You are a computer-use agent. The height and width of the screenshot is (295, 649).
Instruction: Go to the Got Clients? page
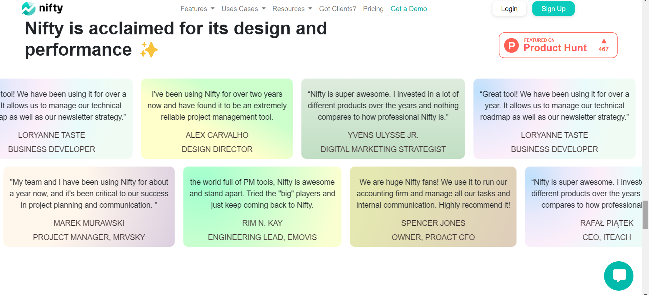coord(337,9)
